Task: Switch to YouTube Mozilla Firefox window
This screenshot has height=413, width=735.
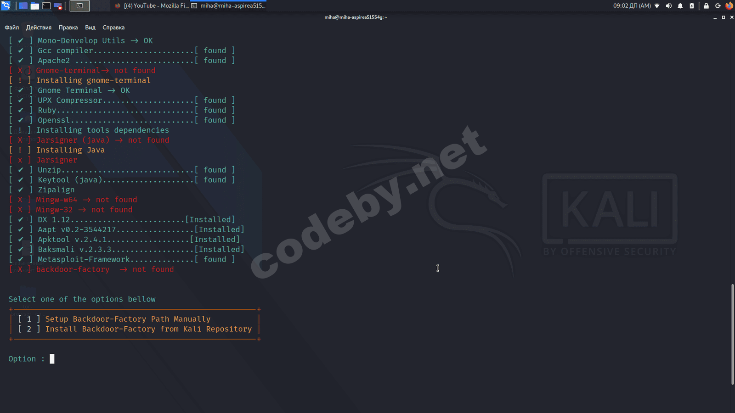Action: coord(151,6)
